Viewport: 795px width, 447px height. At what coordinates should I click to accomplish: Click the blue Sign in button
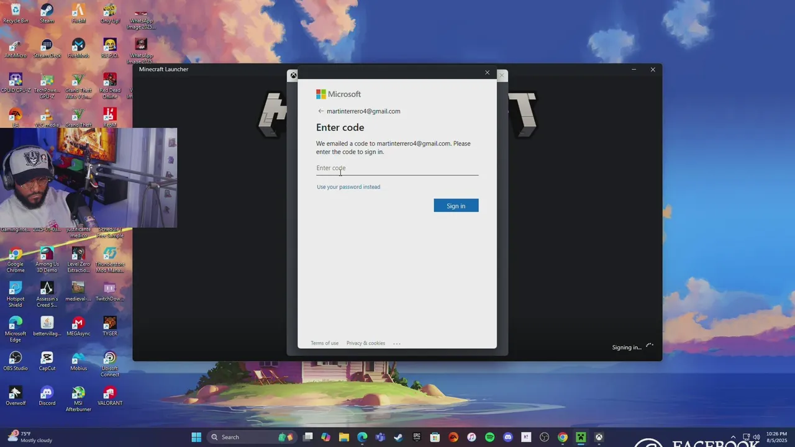click(456, 205)
